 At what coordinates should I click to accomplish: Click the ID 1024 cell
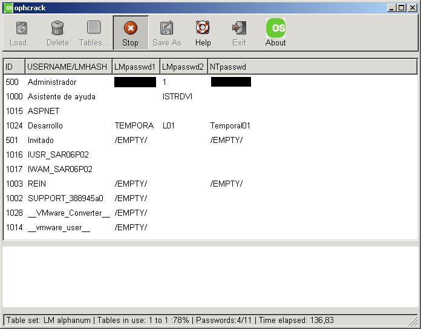tap(15, 125)
